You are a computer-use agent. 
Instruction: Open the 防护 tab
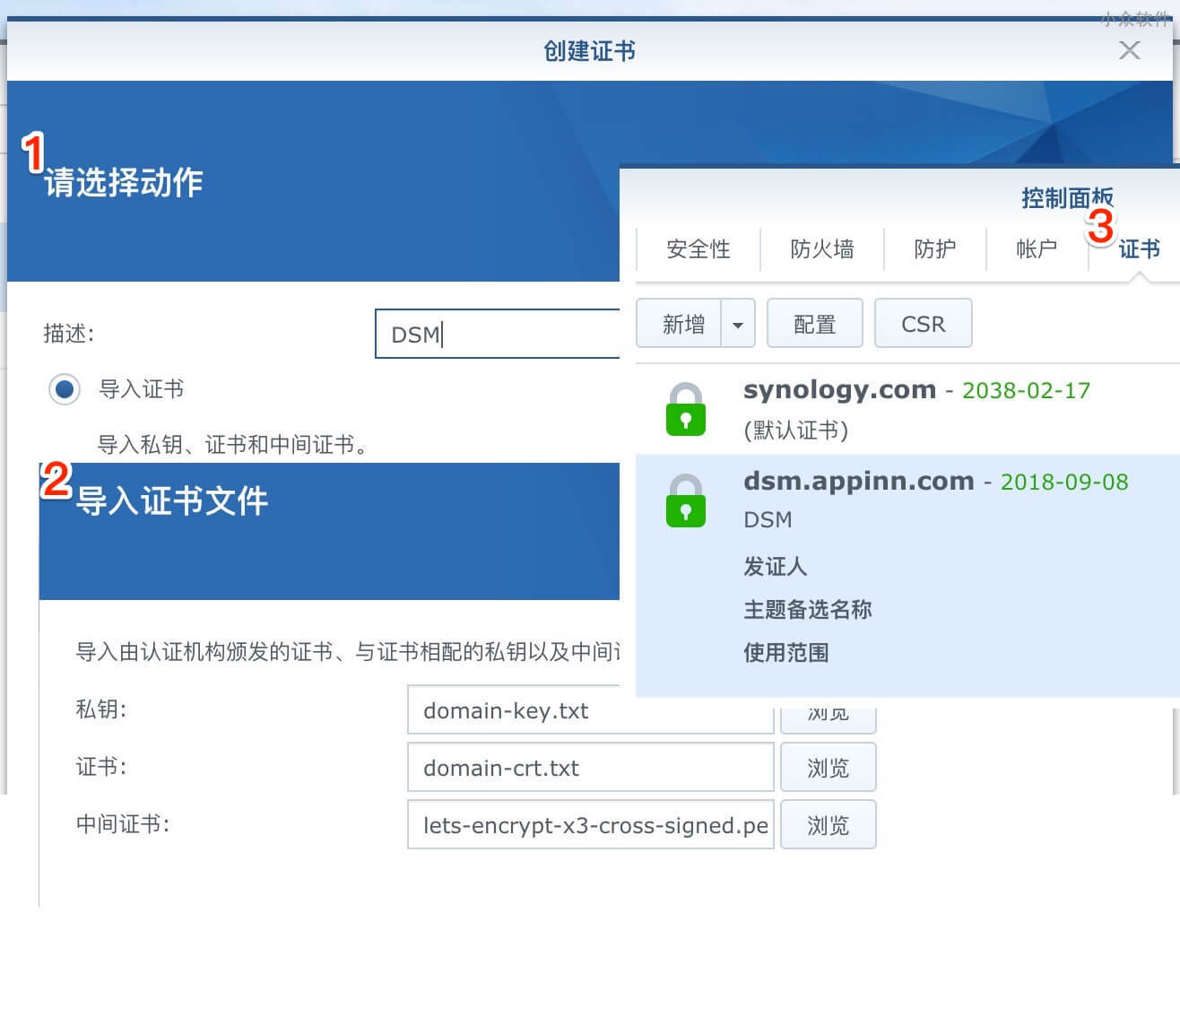[935, 249]
